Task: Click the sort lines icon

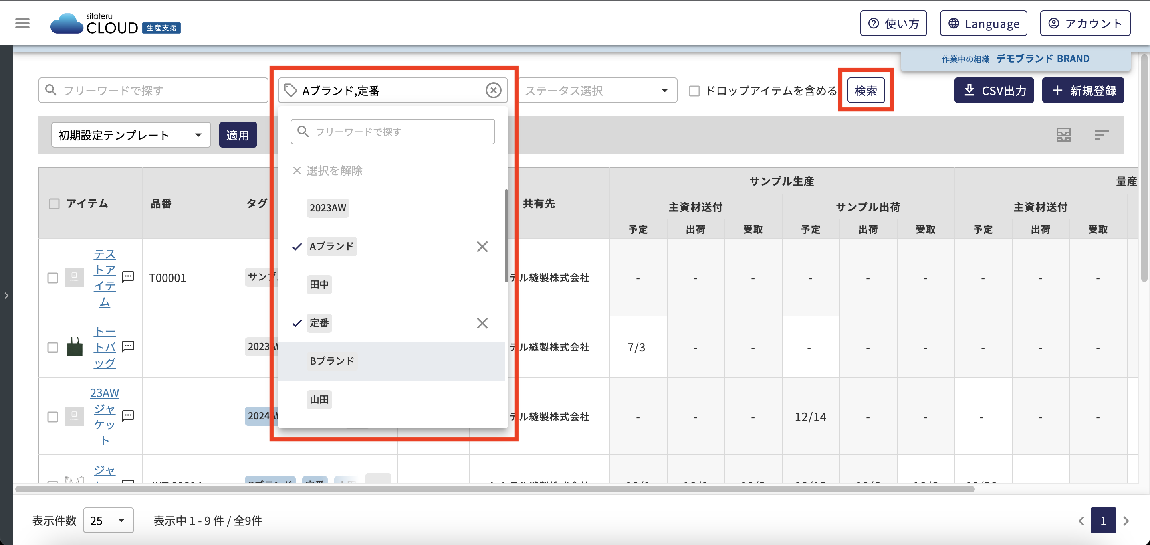Action: point(1101,135)
